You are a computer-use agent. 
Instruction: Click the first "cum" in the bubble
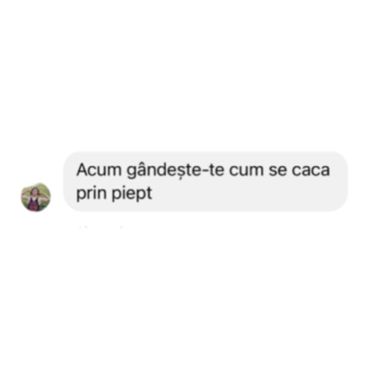click(x=246, y=170)
